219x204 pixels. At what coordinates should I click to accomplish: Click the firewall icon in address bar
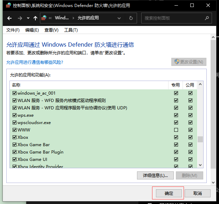click(x=44, y=18)
